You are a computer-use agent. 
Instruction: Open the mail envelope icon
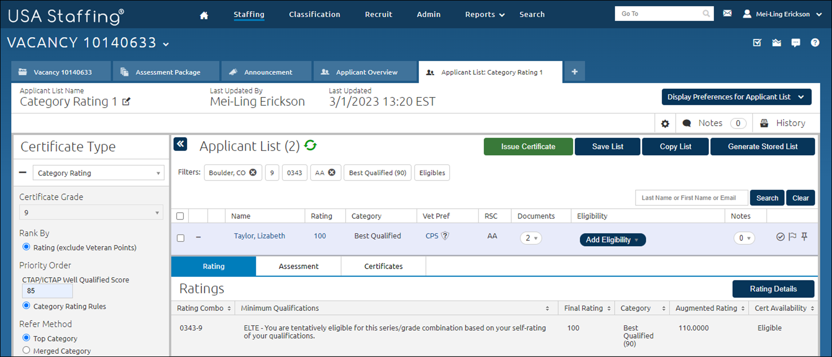[727, 14]
